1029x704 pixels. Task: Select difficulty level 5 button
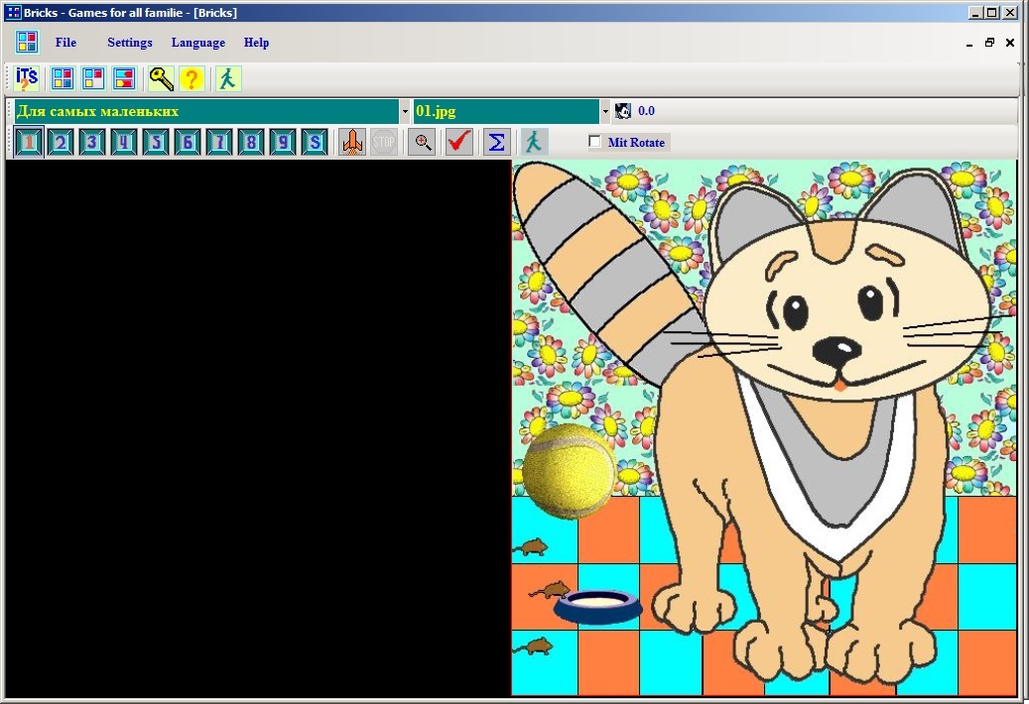[x=156, y=142]
